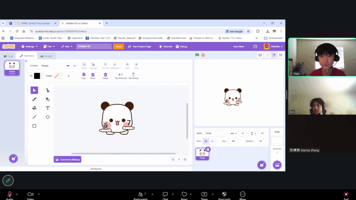Select the arrow Select tool
Viewport: 356px width, 200px height.
[x=34, y=90]
